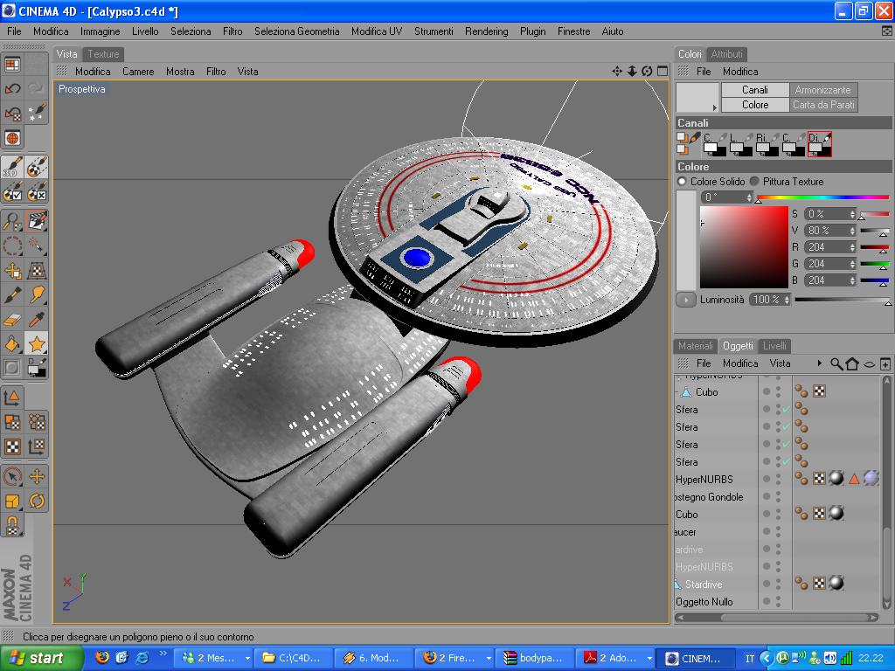Click the viewport camera rotate icon
Viewport: 895px width, 671px height.
[x=647, y=72]
